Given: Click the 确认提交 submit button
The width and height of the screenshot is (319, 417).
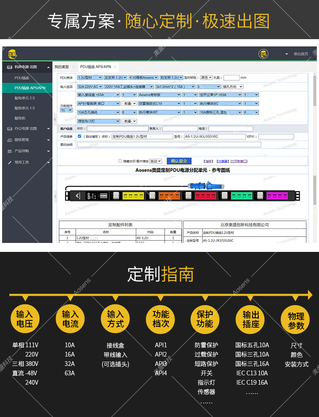Looking at the screenshot, I should [179, 161].
